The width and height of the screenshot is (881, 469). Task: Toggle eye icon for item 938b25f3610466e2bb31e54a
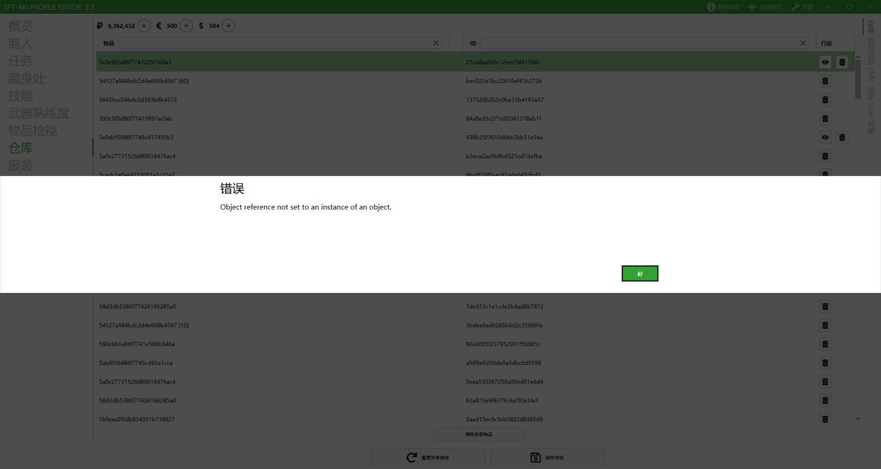pyautogui.click(x=825, y=138)
